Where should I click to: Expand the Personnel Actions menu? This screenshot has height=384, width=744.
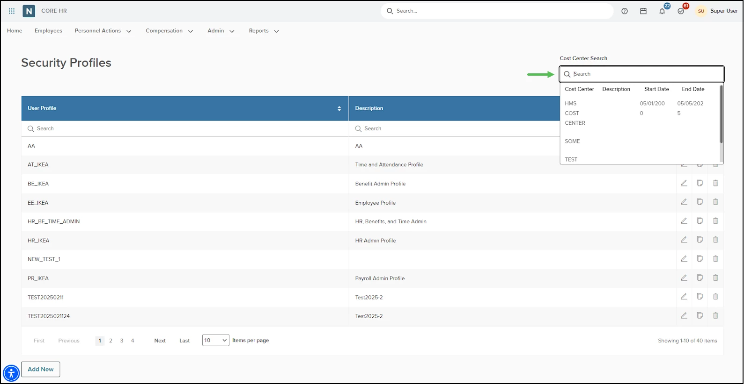pyautogui.click(x=103, y=31)
